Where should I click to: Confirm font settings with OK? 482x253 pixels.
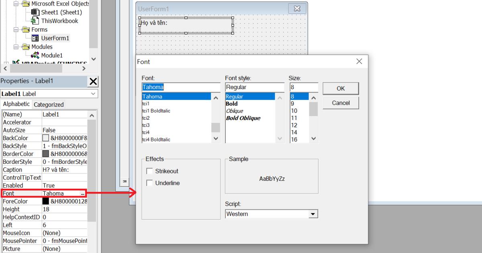341,88
